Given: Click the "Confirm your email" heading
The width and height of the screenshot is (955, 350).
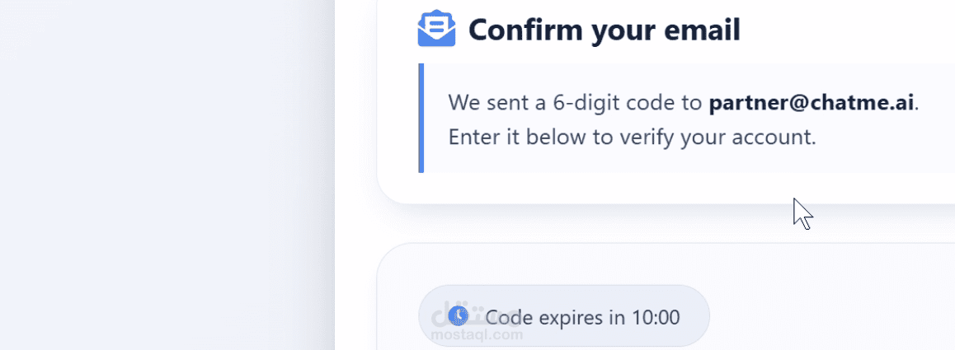Looking at the screenshot, I should [604, 30].
